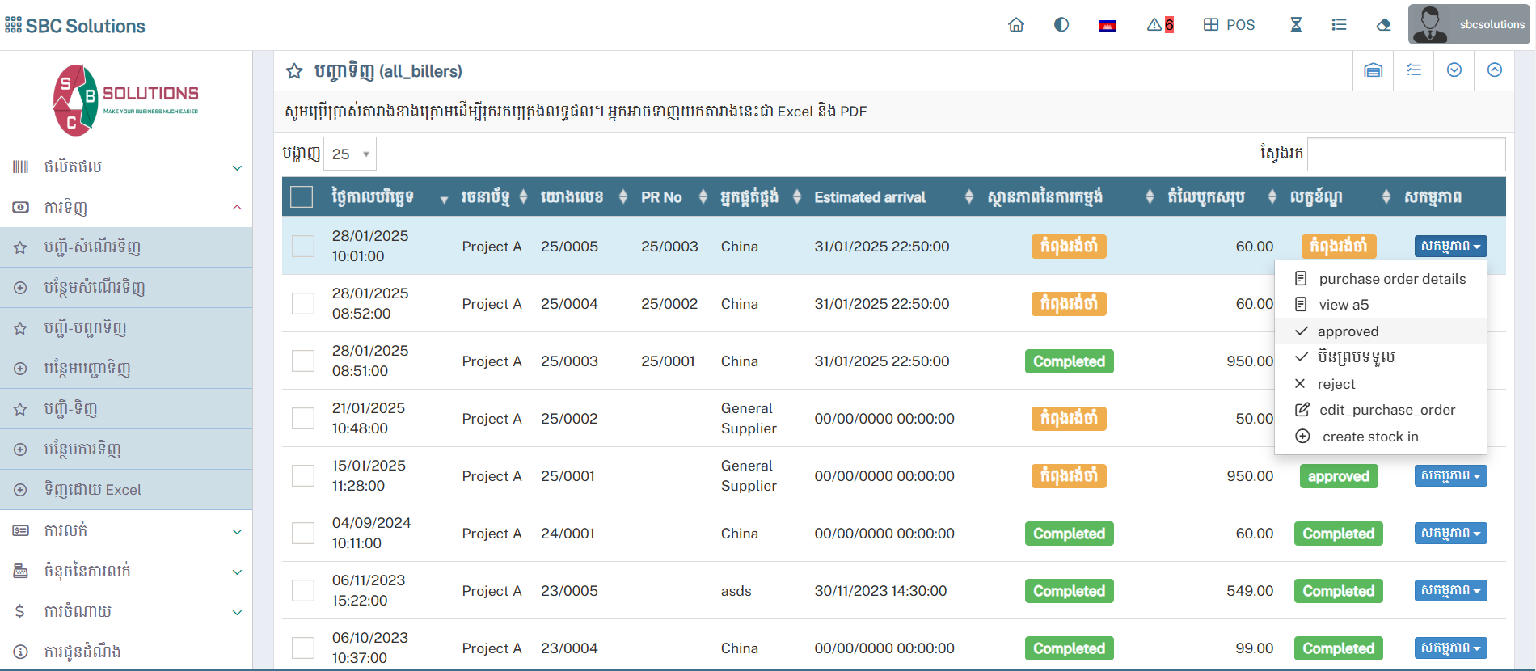1536x671 pixels.
Task: Click the circled down-chevron icon at top right
Action: [1454, 70]
